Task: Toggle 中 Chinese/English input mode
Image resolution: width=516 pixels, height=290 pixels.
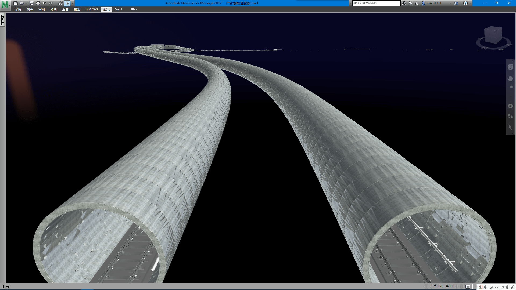Action: (486, 287)
